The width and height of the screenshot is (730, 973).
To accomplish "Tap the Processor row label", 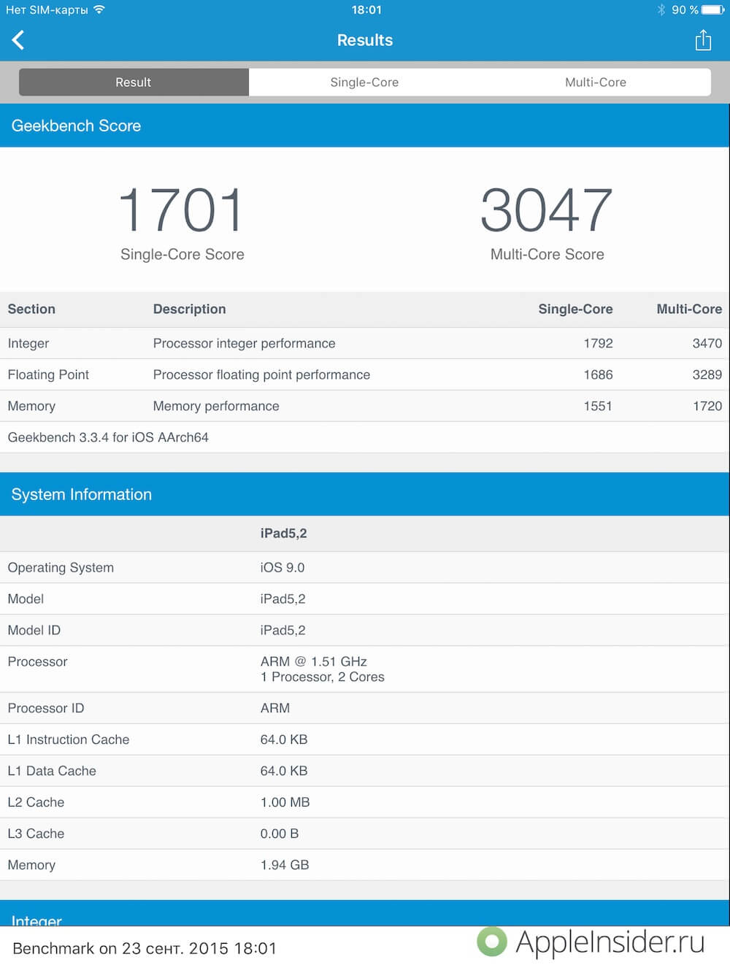I will (37, 661).
